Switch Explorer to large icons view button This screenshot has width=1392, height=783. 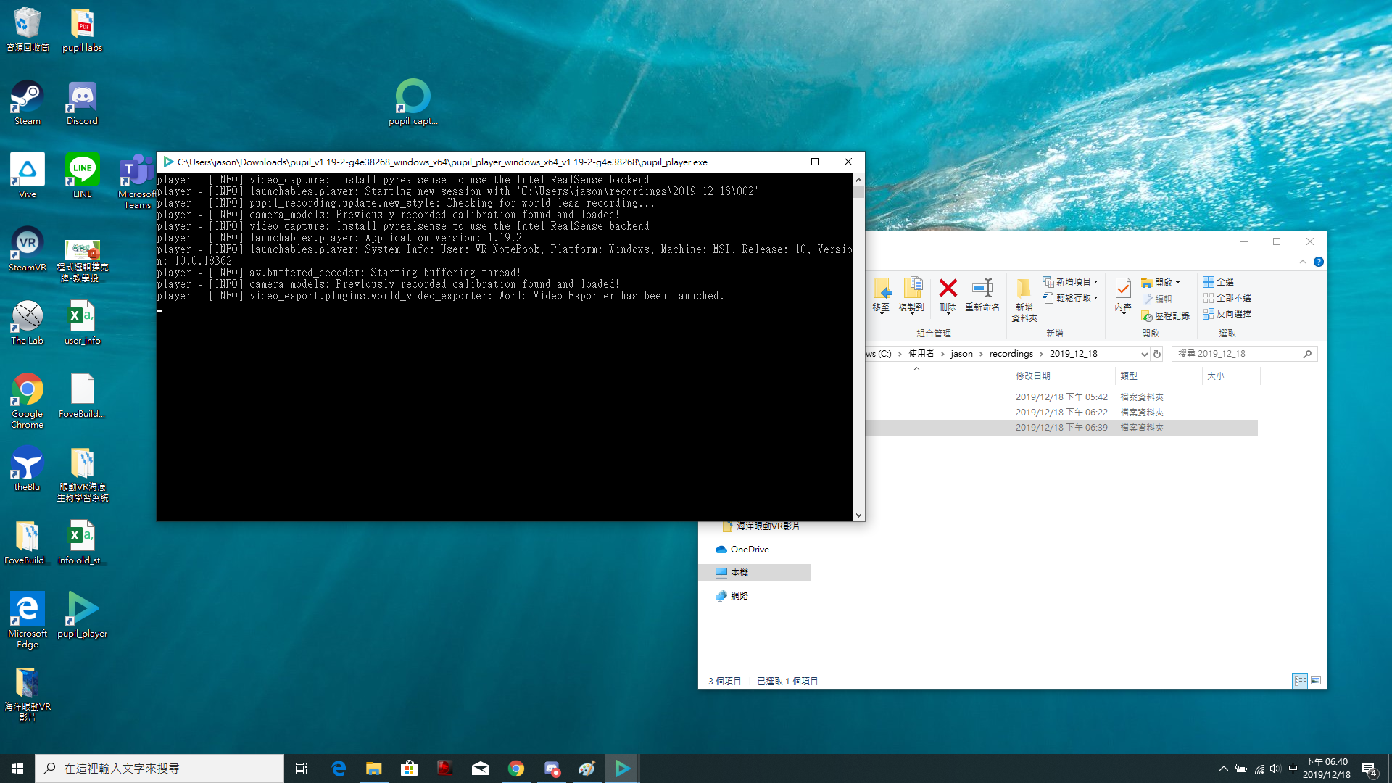tap(1316, 681)
